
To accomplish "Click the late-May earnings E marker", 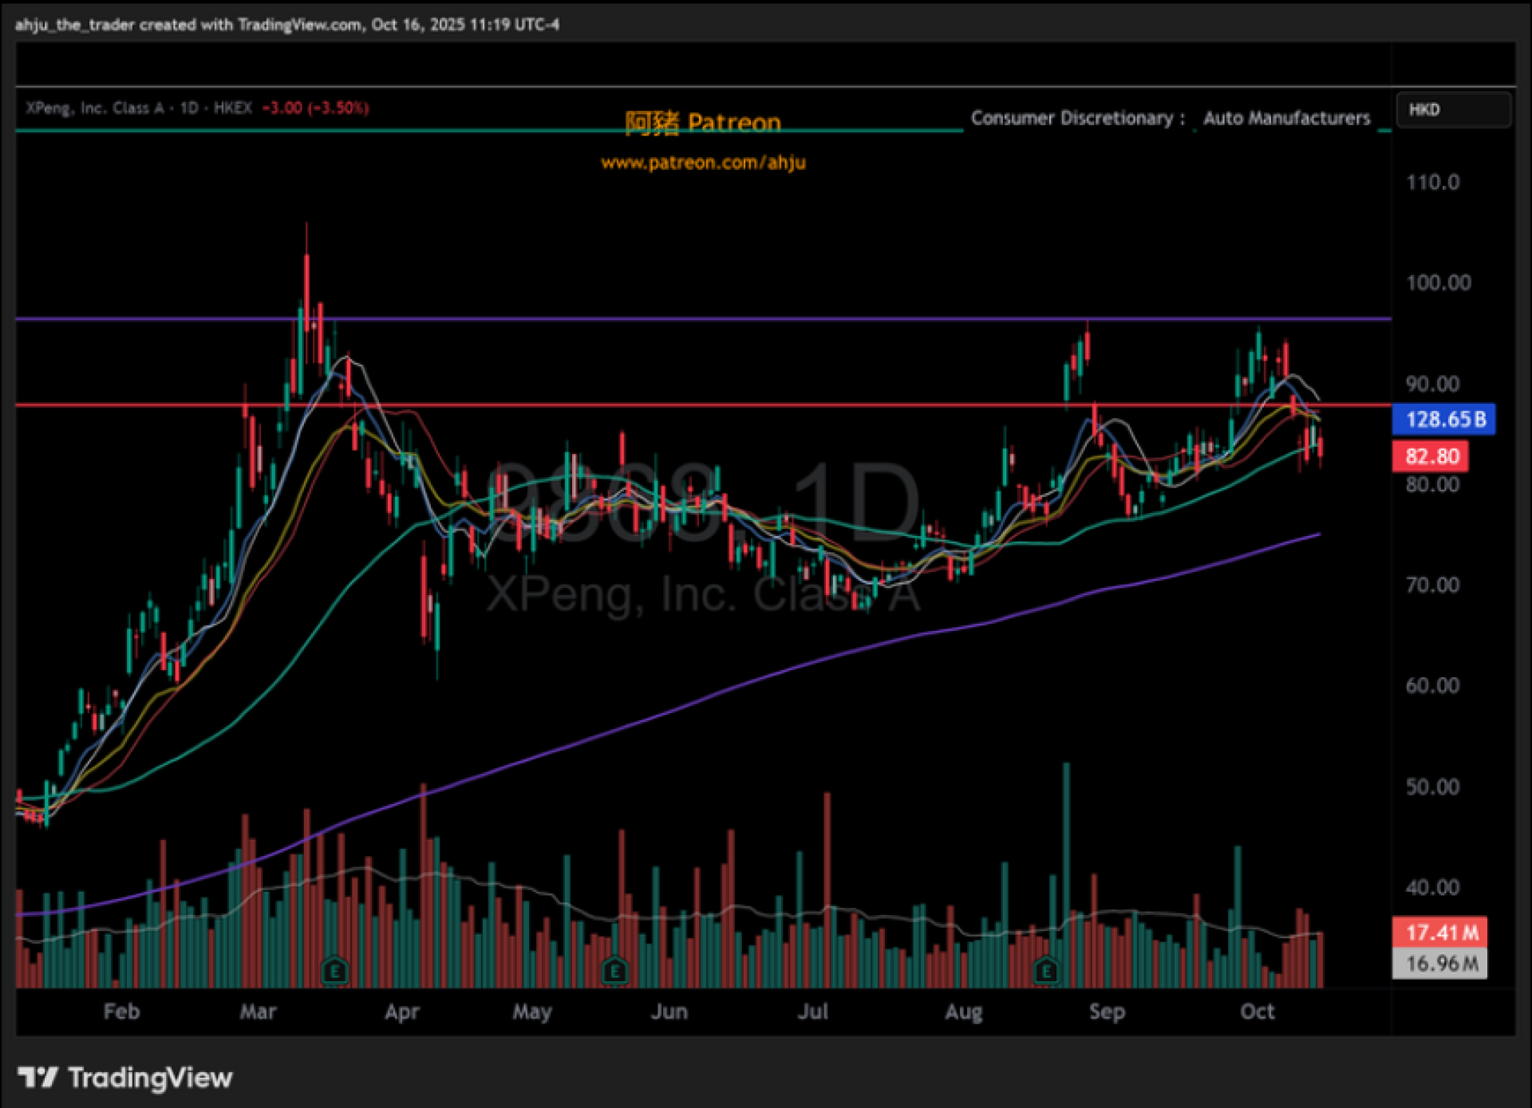I will [x=614, y=971].
